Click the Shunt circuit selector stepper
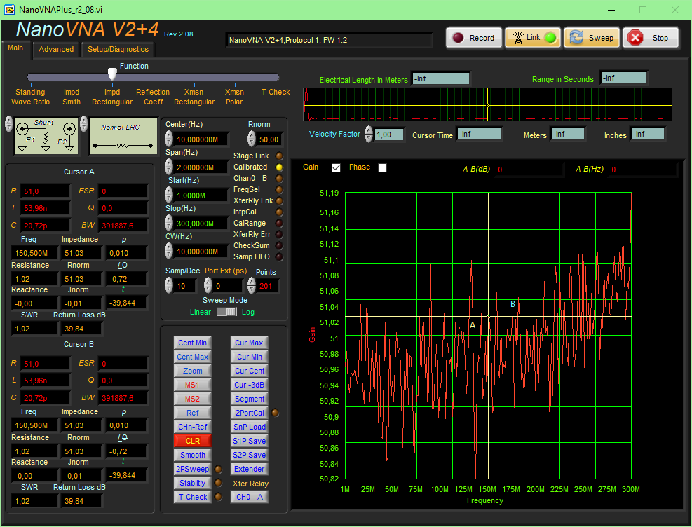The width and height of the screenshot is (692, 527). (x=9, y=124)
